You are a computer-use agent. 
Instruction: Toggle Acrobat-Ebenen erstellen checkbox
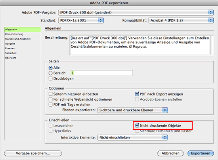[x=137, y=99]
